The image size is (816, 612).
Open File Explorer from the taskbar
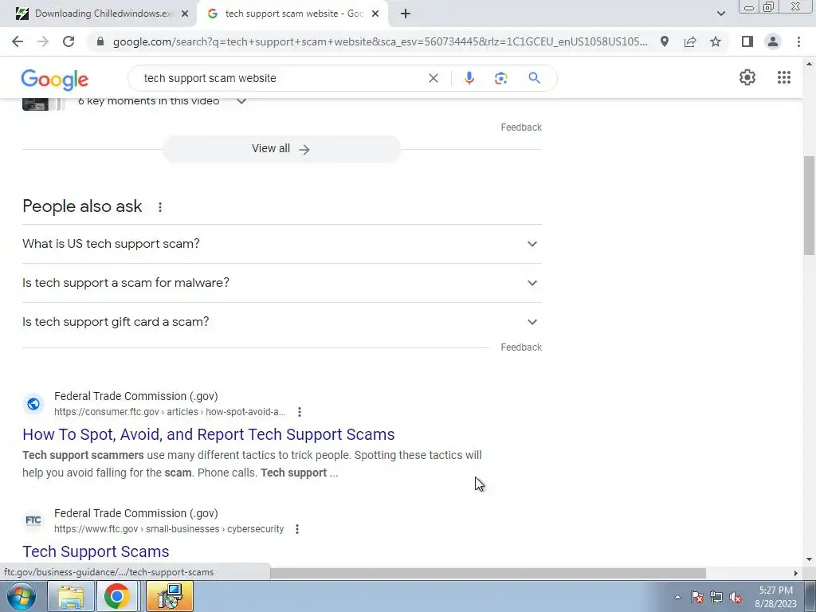pos(71,596)
